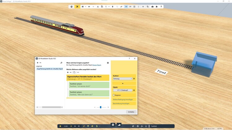
Task: Click the home icon in top toolbar
Action: (71, 6)
